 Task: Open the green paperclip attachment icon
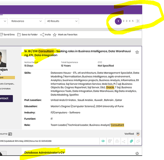[131, 141]
